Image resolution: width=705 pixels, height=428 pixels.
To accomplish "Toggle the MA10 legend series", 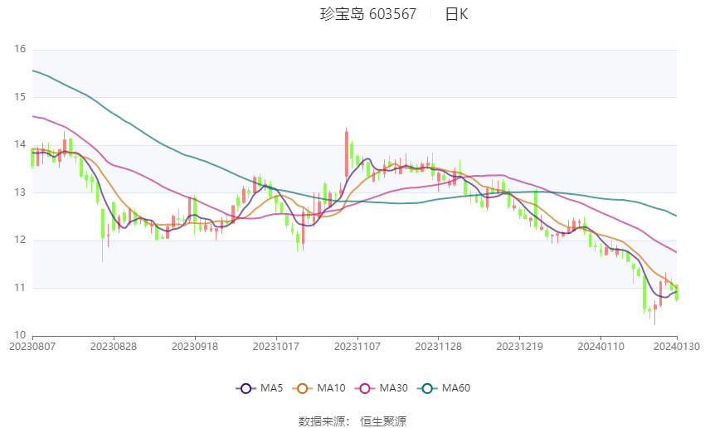I will click(318, 388).
